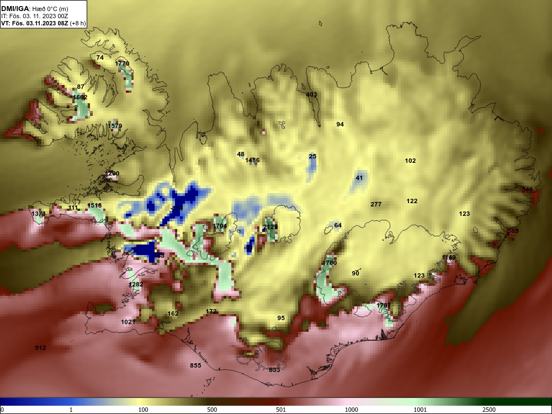Click the 1200 height label
Viewport: 552px width, 414px height.
(x=112, y=173)
